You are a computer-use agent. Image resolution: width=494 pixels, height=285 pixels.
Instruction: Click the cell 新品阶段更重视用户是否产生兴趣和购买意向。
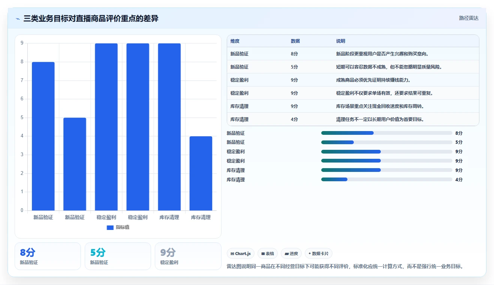coord(382,54)
